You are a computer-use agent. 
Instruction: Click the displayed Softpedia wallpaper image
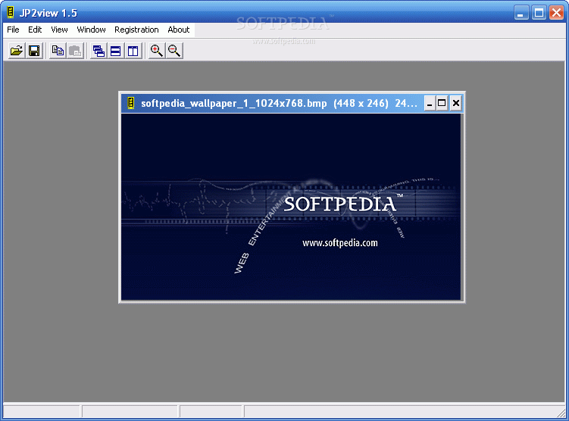coord(291,207)
